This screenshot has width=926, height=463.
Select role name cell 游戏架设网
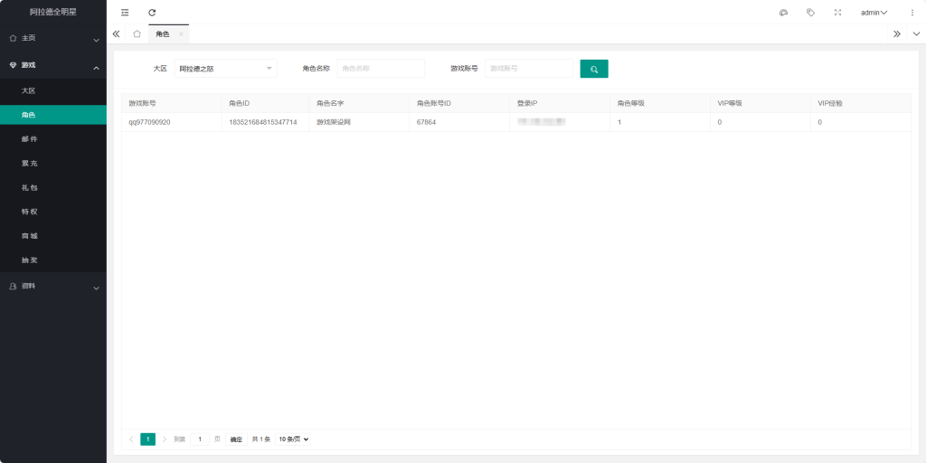coord(359,122)
